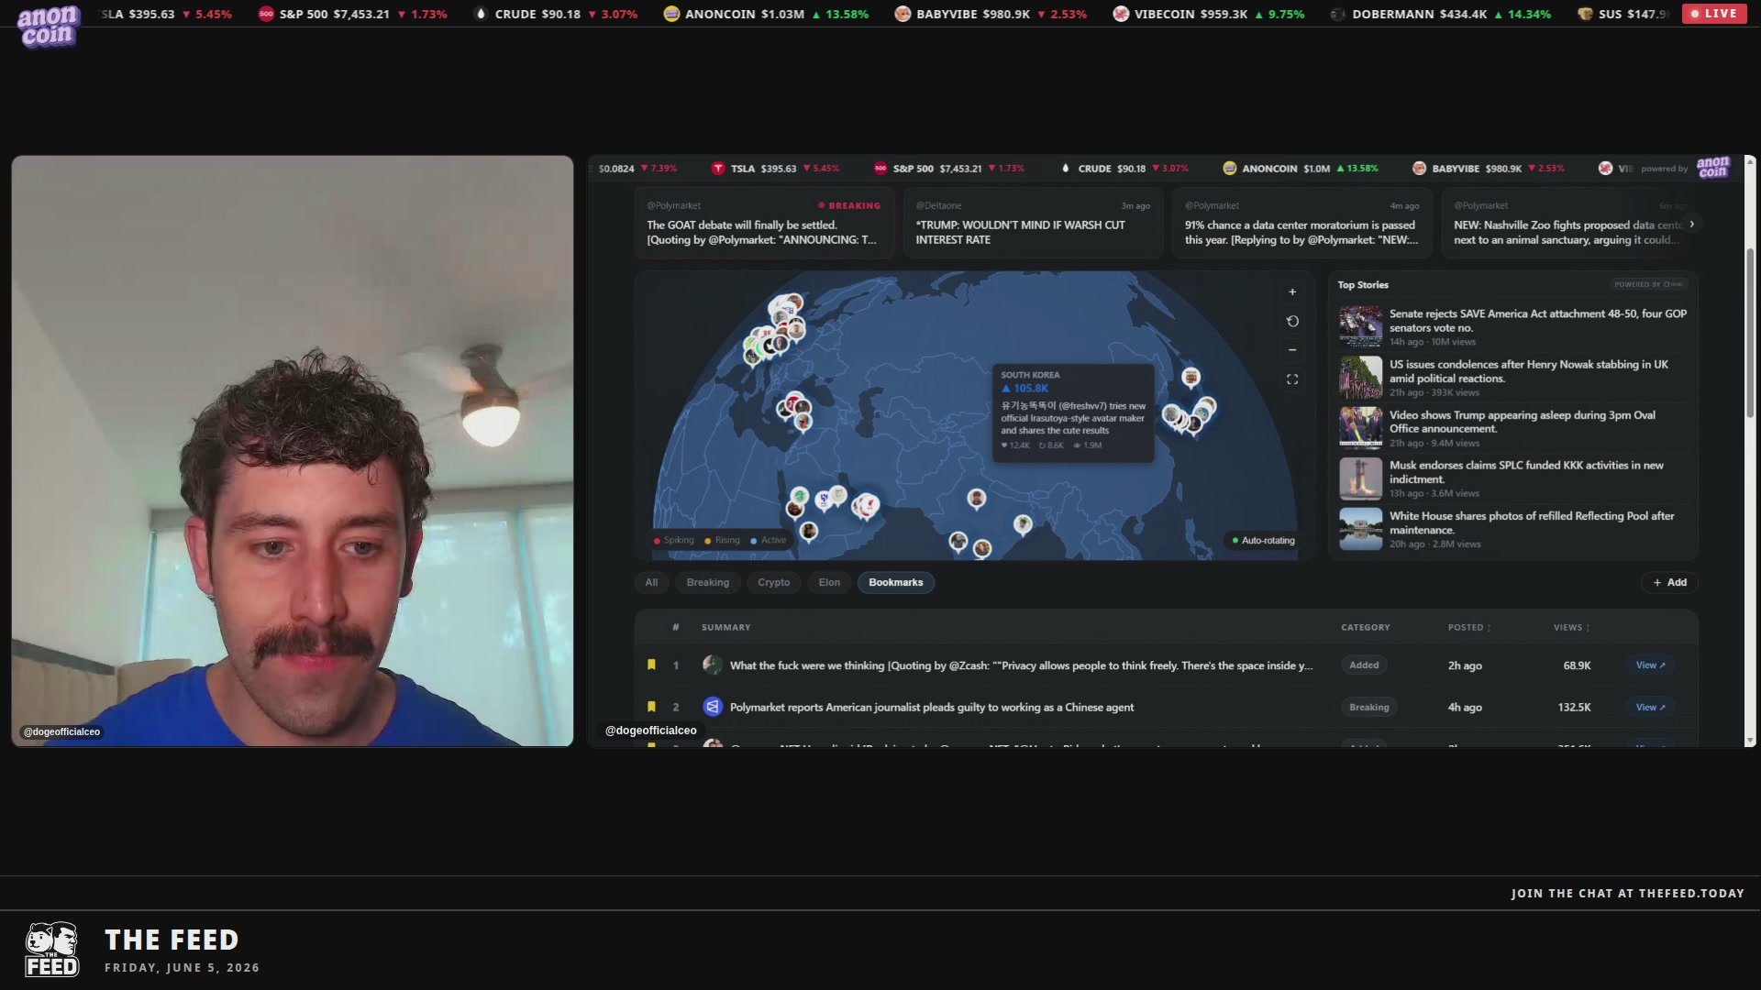Sort the table by VIEWS column
1761x990 pixels.
(1572, 628)
